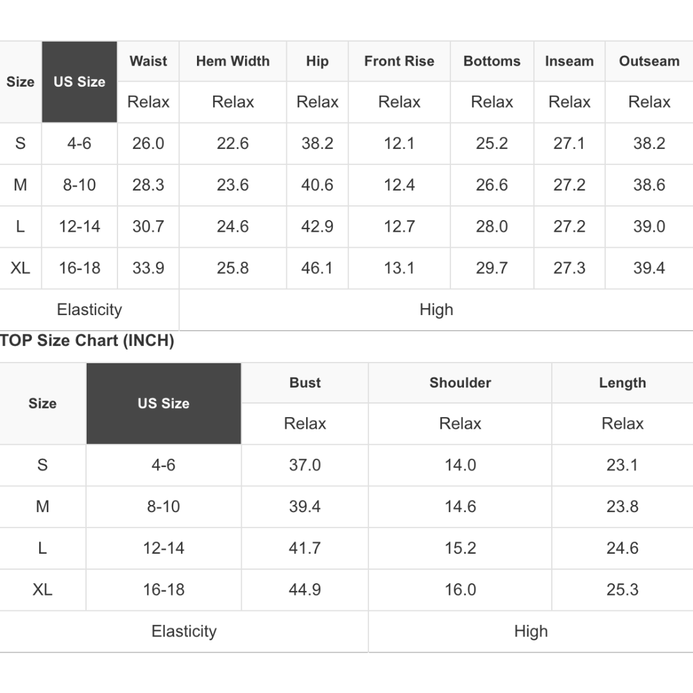Screen dimensions: 693x693
Task: Click length value 24.6 for size L
Action: (x=622, y=548)
